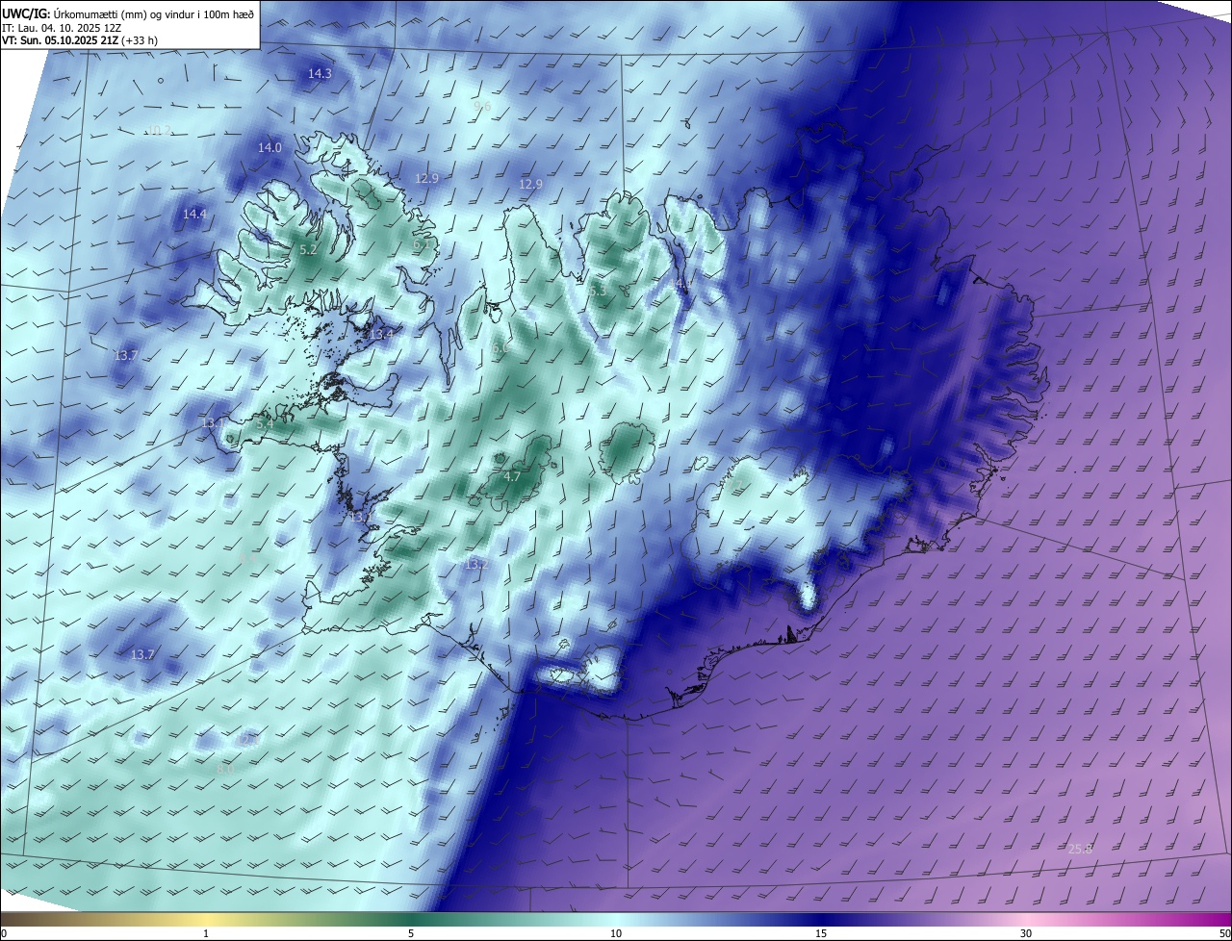Image resolution: width=1232 pixels, height=941 pixels.
Task: Click the 14.3 value label on the map
Action: coord(320,74)
